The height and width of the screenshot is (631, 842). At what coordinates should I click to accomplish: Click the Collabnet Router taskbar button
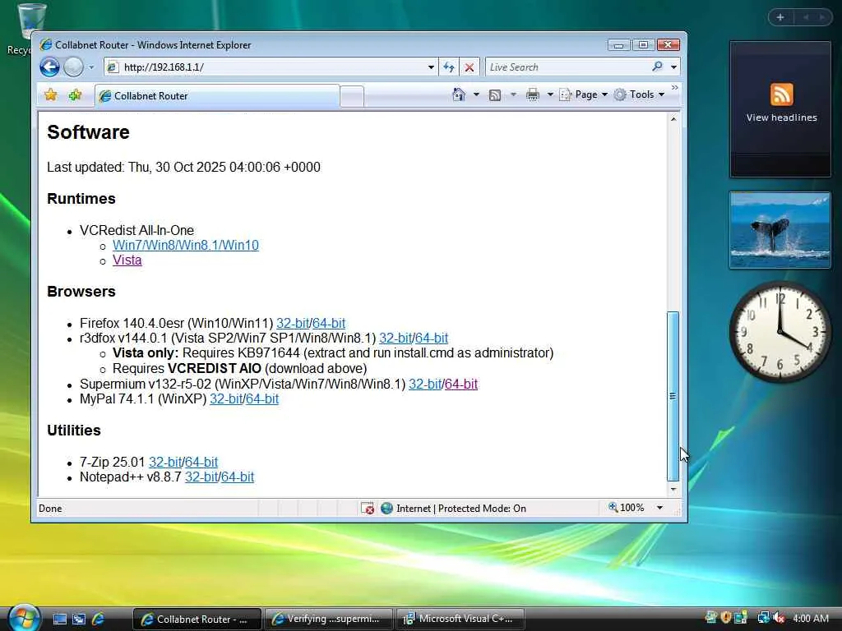click(197, 619)
